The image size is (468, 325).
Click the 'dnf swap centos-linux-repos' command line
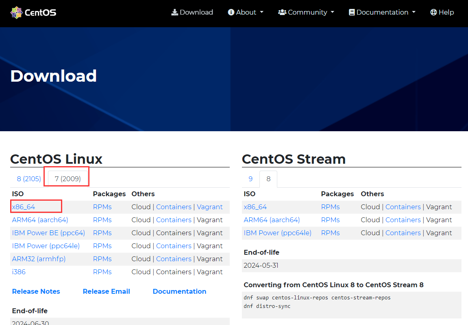click(317, 297)
